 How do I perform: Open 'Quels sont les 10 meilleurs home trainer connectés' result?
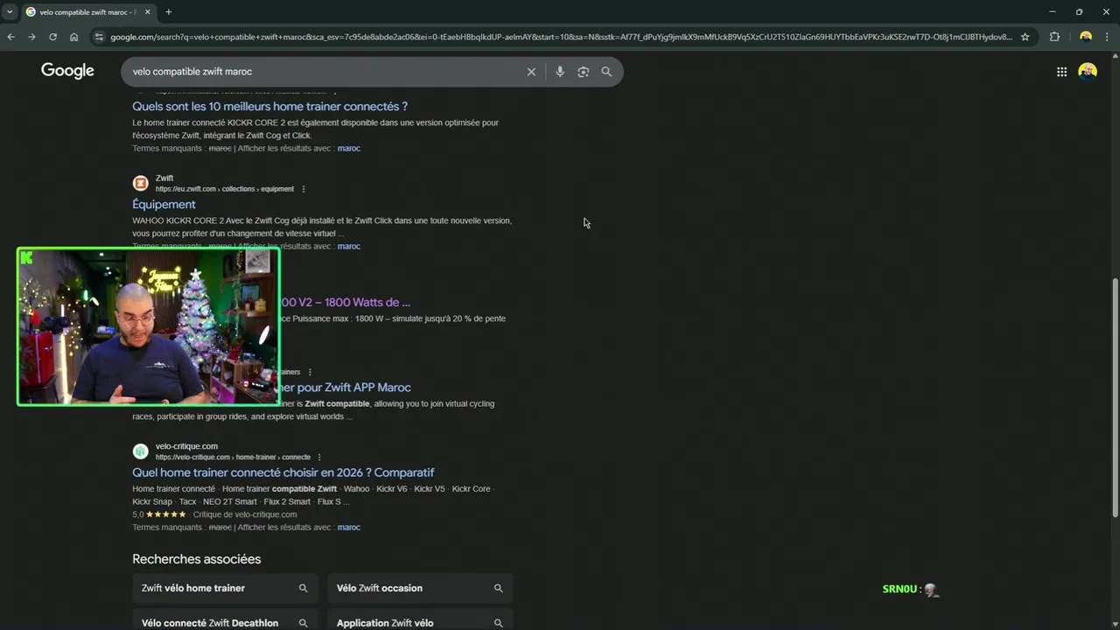pyautogui.click(x=269, y=107)
